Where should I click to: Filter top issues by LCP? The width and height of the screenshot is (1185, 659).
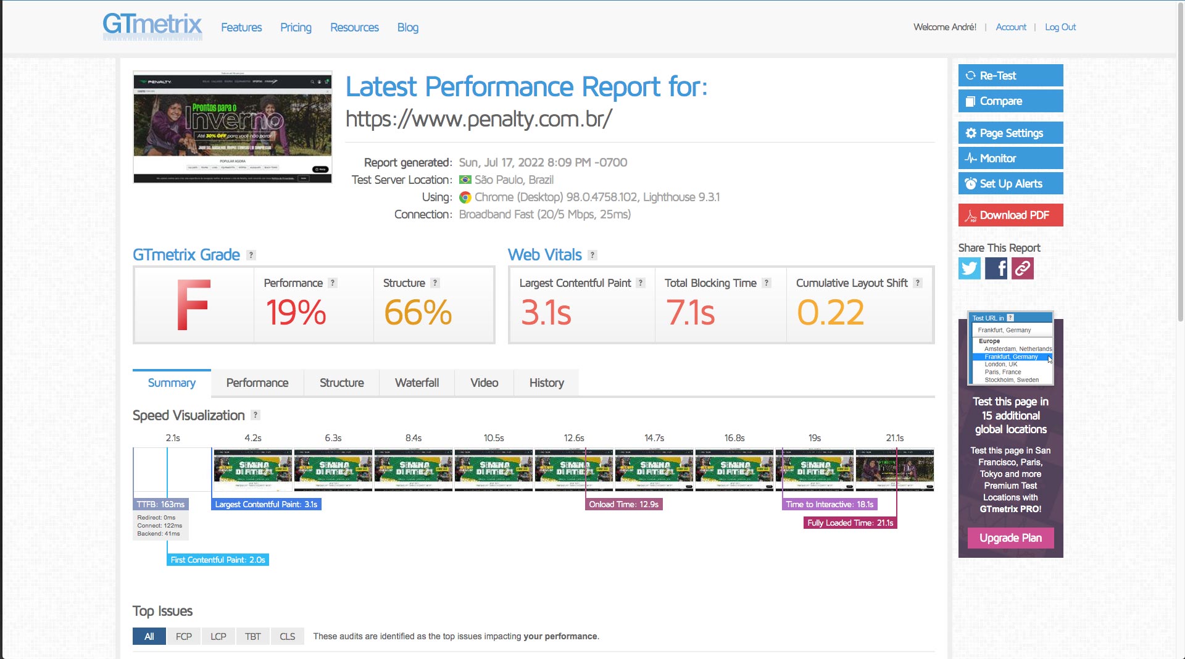tap(218, 636)
